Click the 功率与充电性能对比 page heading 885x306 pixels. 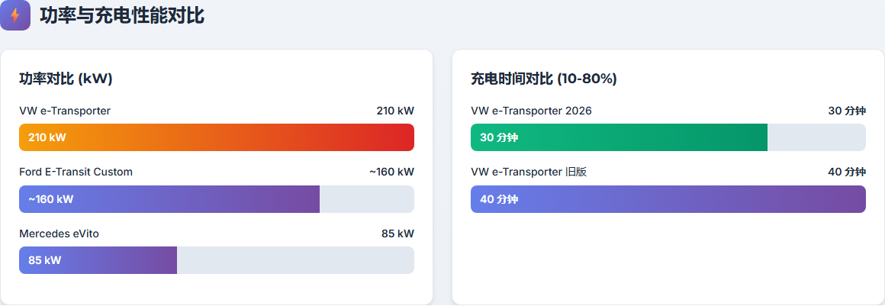[x=122, y=15]
